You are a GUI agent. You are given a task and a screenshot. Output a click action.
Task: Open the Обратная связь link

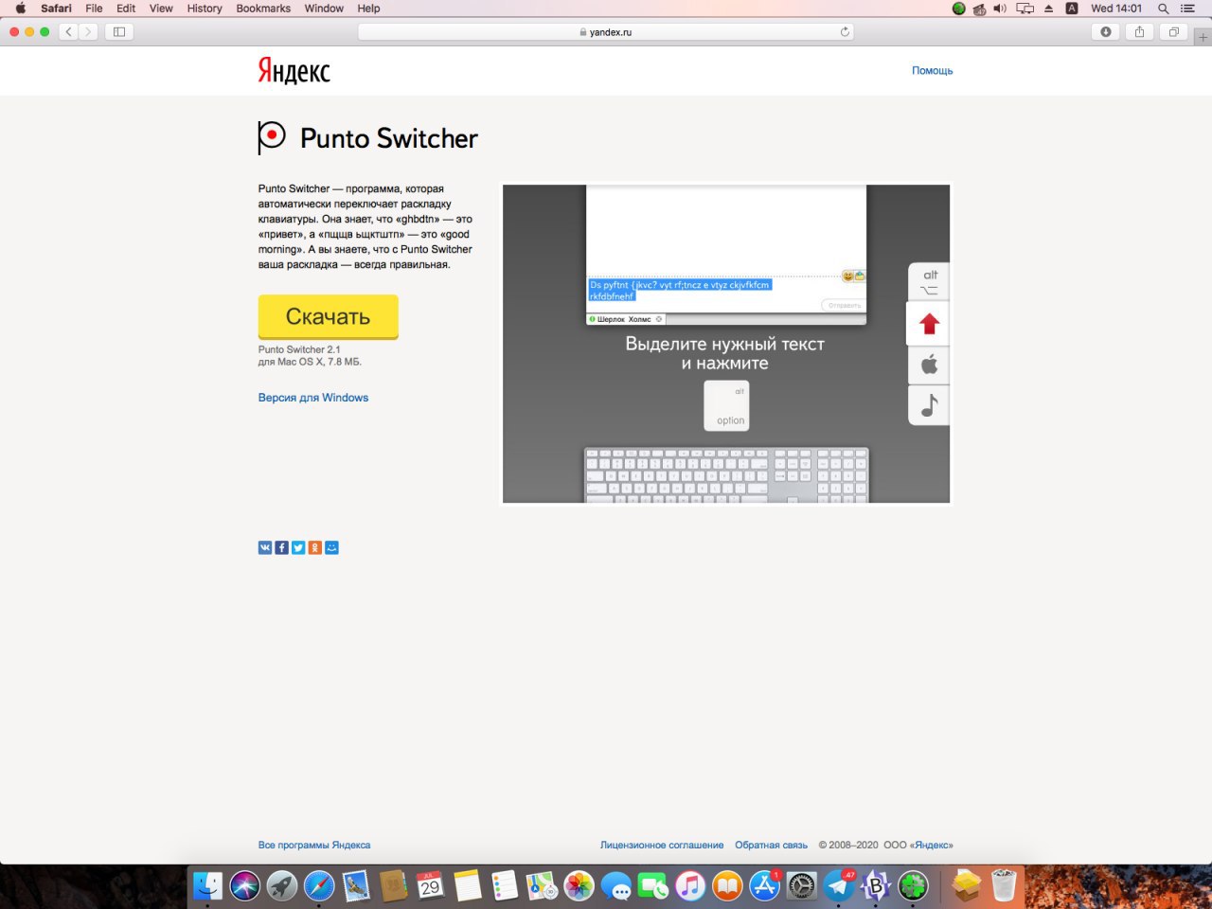point(771,845)
